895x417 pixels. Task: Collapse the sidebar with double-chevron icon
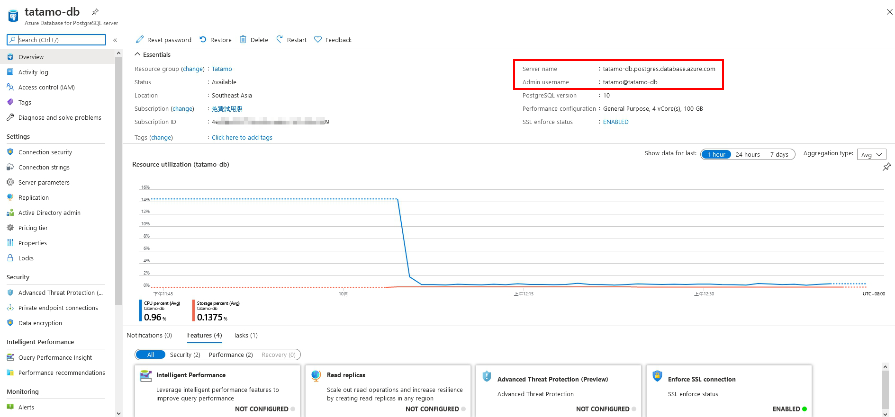(x=115, y=40)
